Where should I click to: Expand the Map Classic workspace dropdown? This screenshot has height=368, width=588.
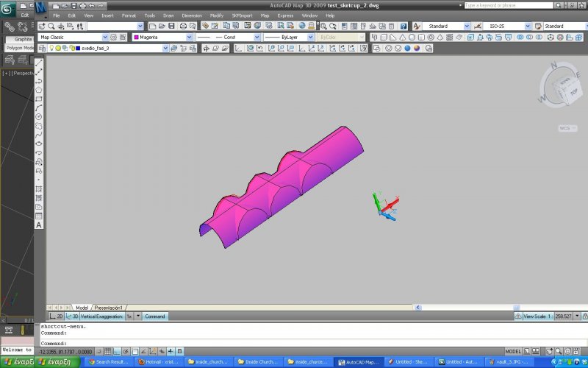click(81, 37)
